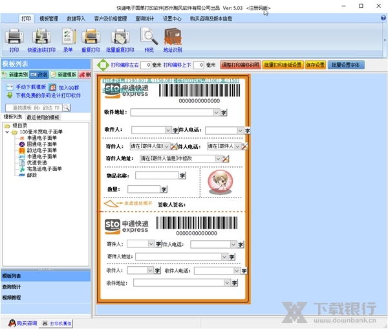The width and height of the screenshot is (388, 329).
Task: Click the 打印偏移上下 value field
Action: point(199,65)
